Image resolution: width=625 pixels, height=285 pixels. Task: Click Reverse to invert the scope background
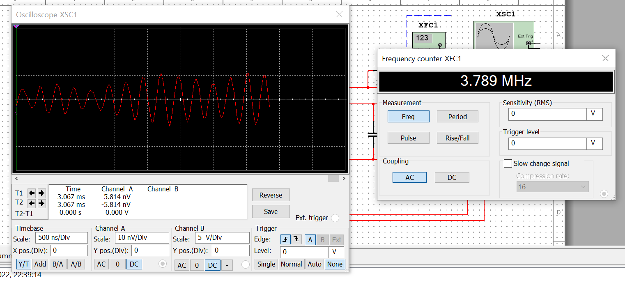pos(271,195)
